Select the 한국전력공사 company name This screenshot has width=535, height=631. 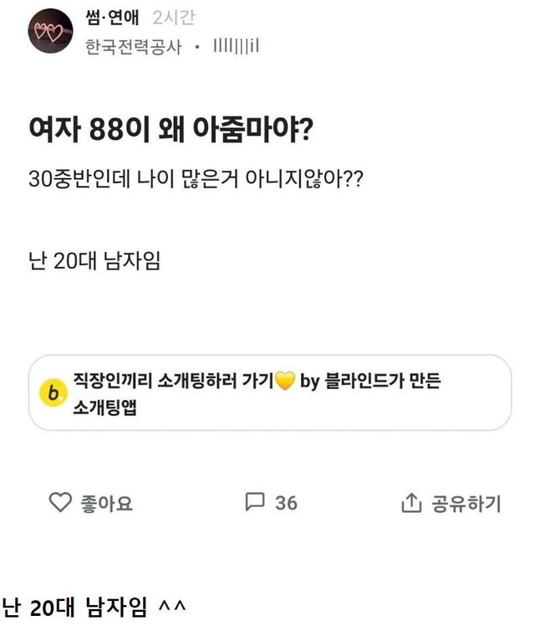coord(133,48)
